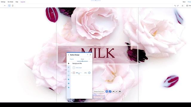Click the design paintbrush icon
This screenshot has width=191, height=107.
tap(110, 92)
